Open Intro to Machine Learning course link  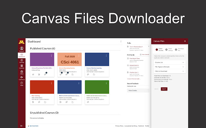[x=94, y=68]
